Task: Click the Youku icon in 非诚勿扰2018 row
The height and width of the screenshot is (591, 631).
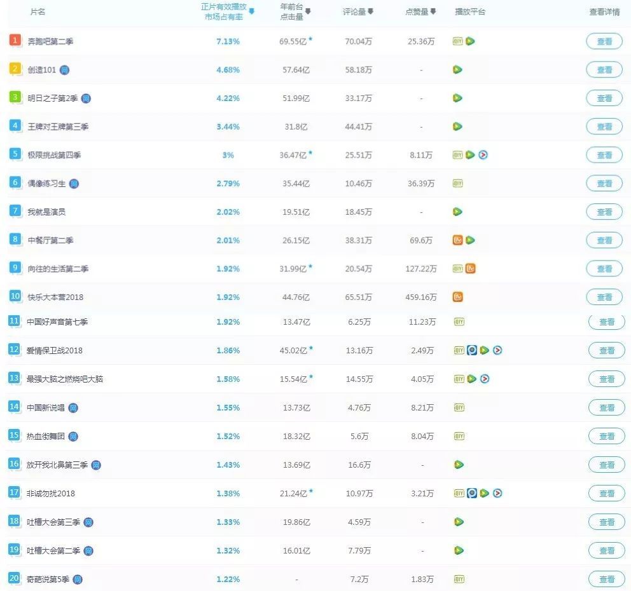Action: 498,493
